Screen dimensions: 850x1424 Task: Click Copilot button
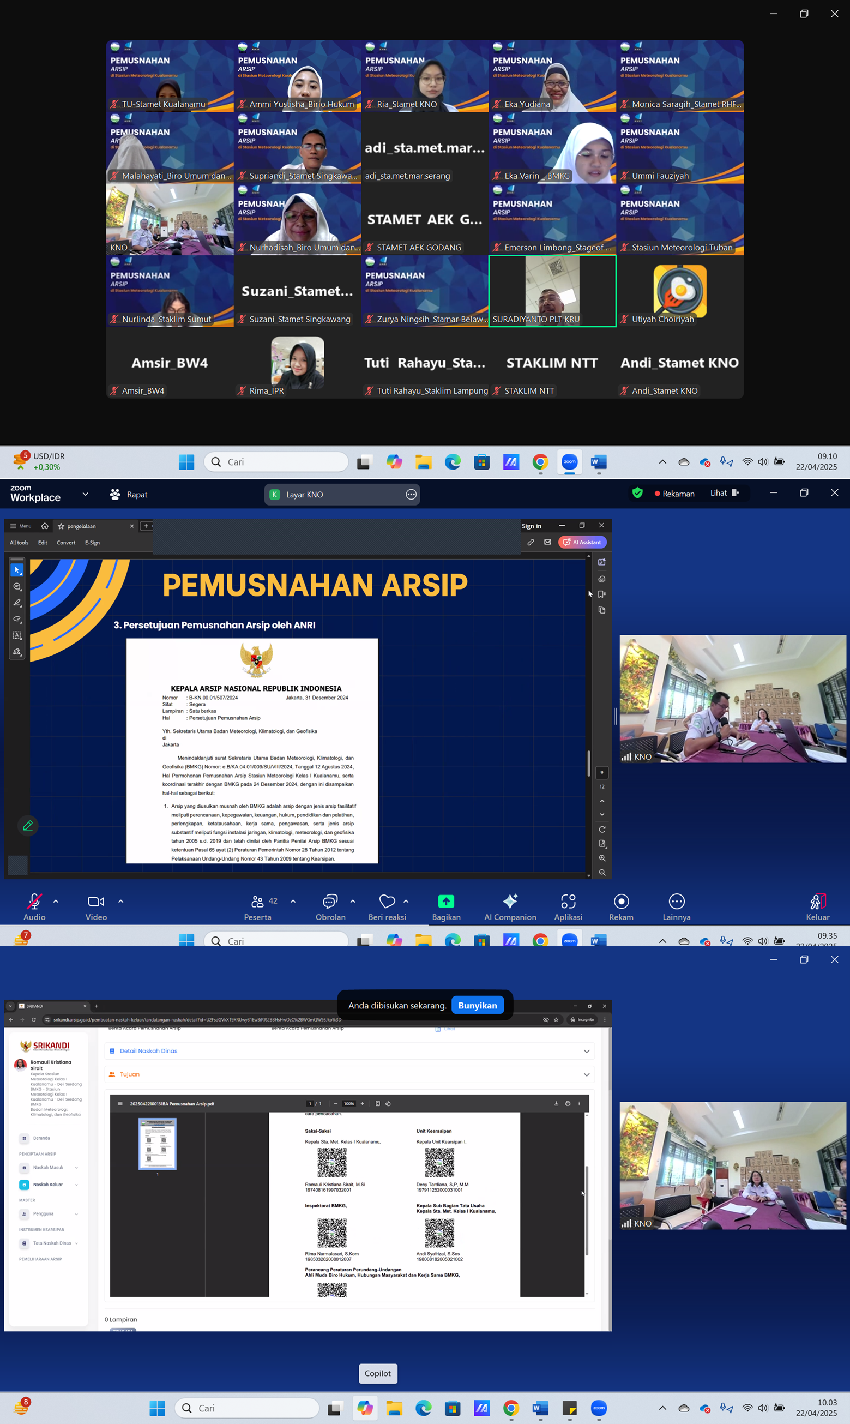pyautogui.click(x=378, y=1374)
